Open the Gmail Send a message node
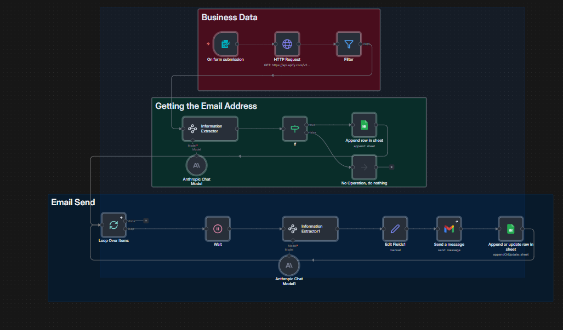Image resolution: width=563 pixels, height=330 pixels. pos(449,229)
